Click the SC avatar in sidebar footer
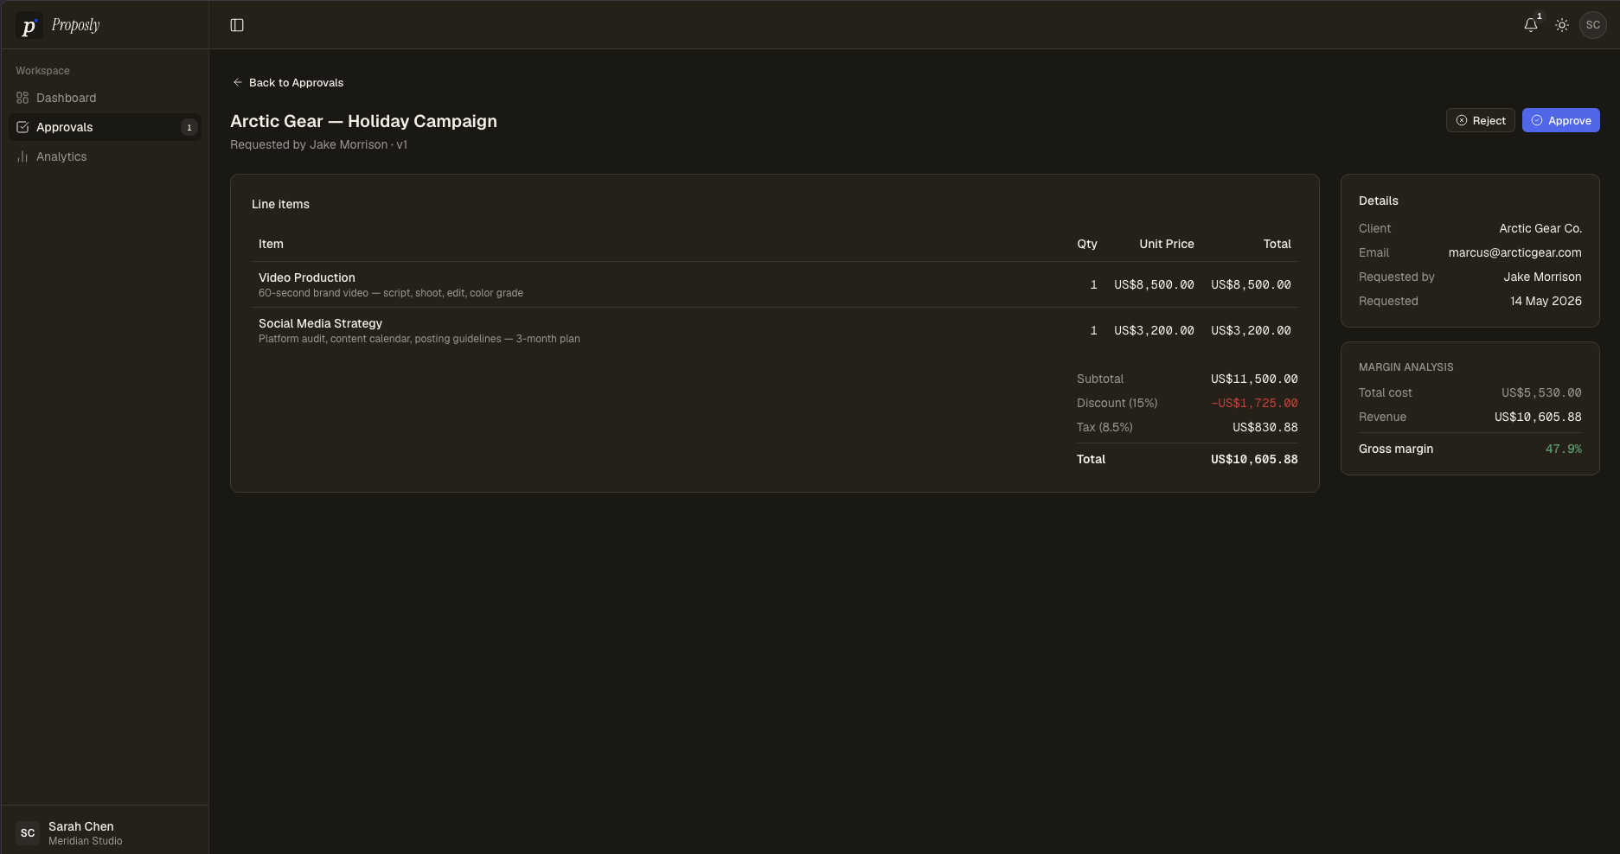 [28, 832]
